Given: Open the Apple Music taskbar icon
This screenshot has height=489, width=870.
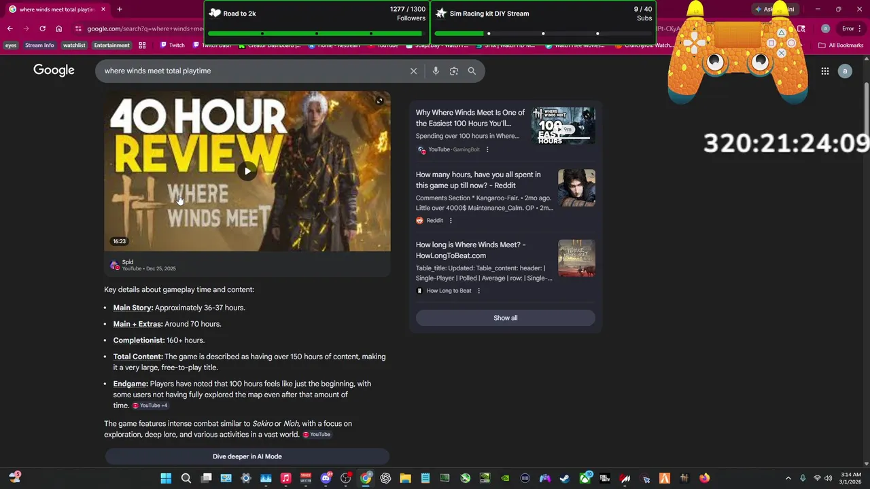Looking at the screenshot, I should click(285, 478).
